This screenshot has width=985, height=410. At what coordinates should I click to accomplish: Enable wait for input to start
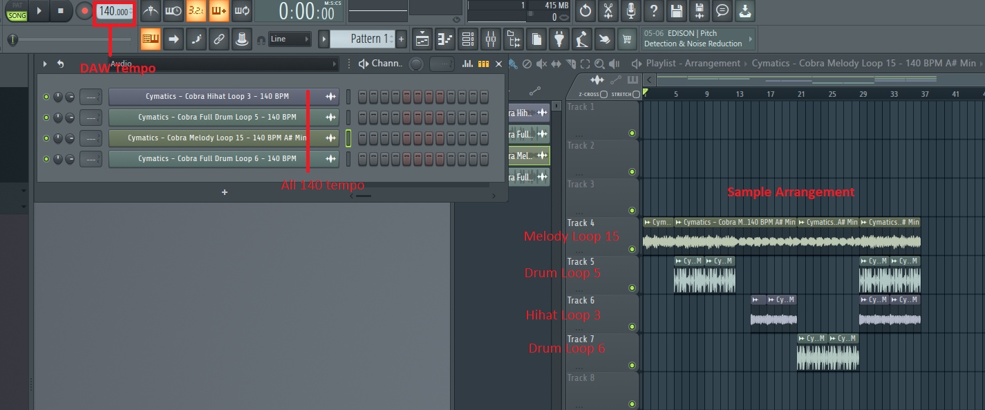(x=173, y=11)
